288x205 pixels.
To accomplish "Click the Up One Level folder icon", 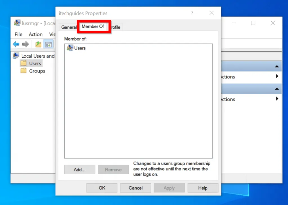I will [38, 44].
